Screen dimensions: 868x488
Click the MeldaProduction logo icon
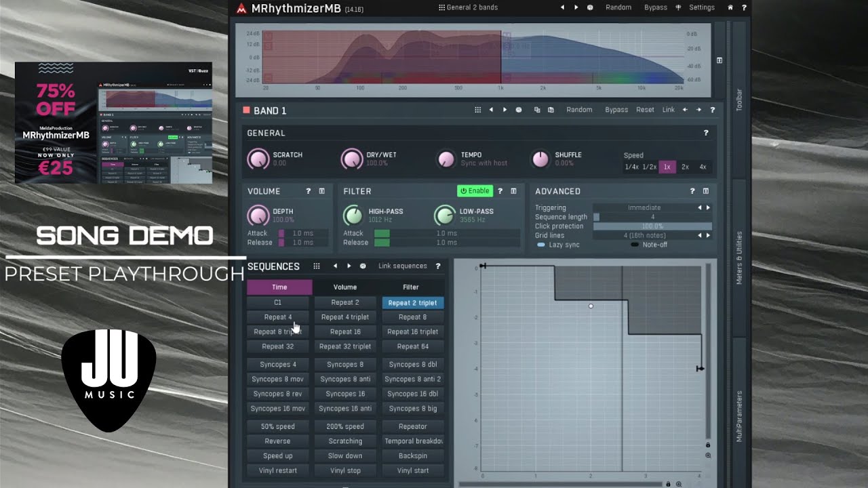[242, 8]
